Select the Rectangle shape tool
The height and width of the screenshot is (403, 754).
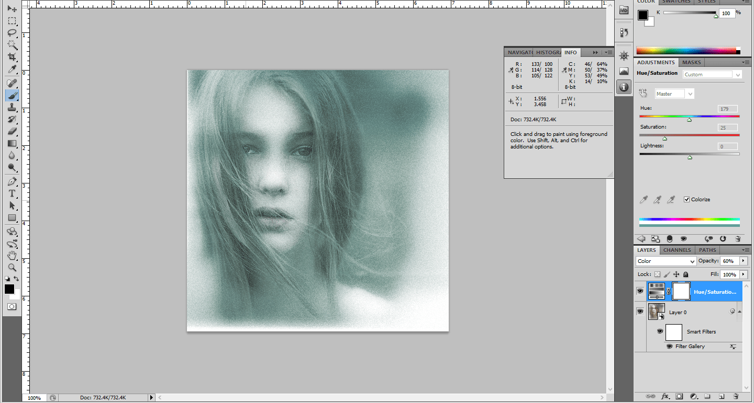(12, 217)
